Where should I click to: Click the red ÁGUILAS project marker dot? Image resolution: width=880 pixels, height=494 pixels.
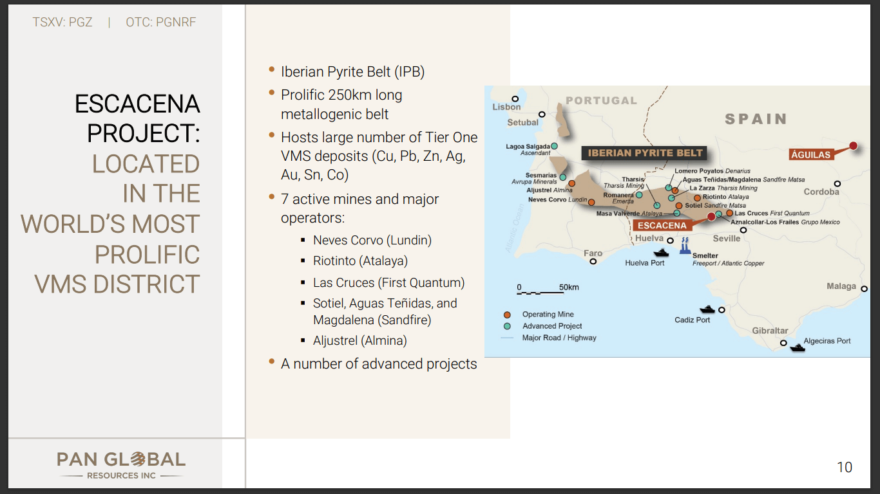(853, 146)
